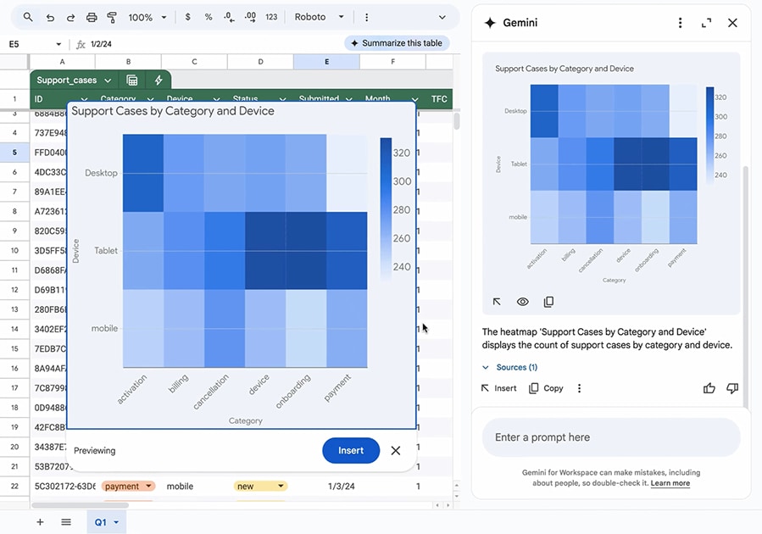Give the Gemini response a thumbs up
Screen dimensions: 762x534
(x=709, y=388)
